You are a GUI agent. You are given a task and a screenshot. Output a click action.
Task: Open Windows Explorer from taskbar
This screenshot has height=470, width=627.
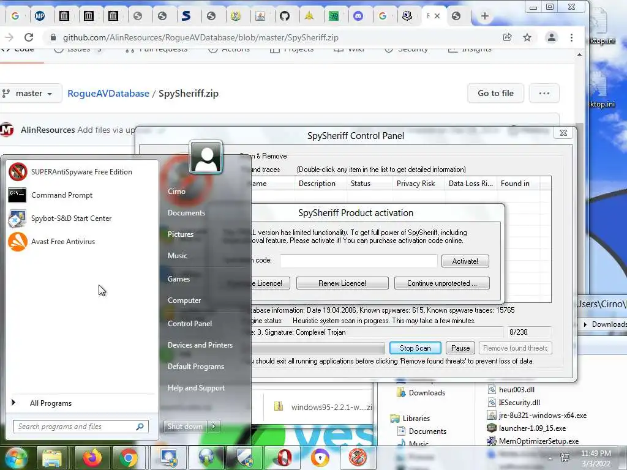(x=52, y=458)
